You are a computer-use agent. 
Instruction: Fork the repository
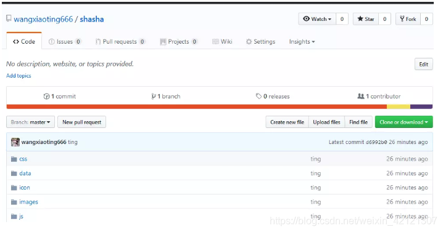pyautogui.click(x=408, y=19)
